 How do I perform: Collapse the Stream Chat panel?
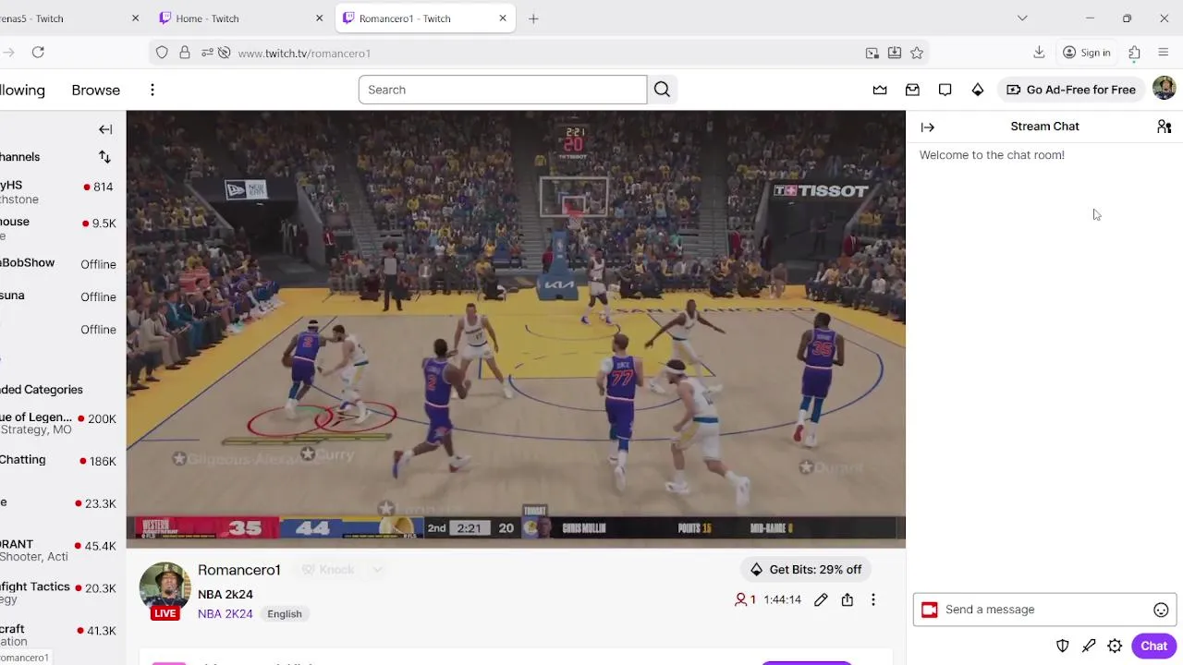click(928, 127)
